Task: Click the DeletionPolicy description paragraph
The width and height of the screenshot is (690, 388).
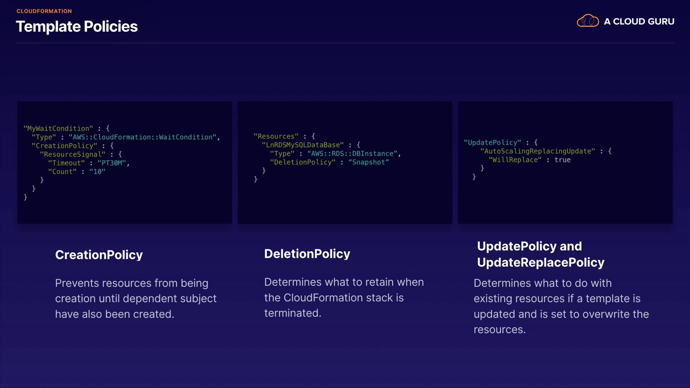Action: (x=344, y=297)
